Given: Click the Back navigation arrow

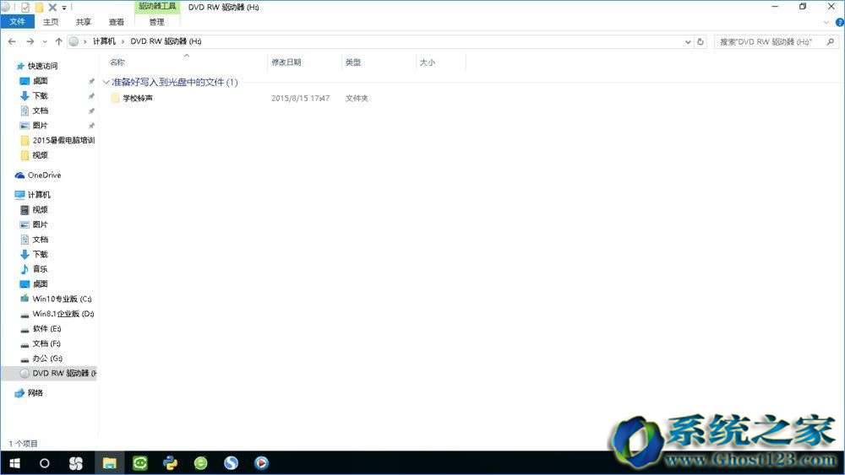Looking at the screenshot, I should coord(12,41).
